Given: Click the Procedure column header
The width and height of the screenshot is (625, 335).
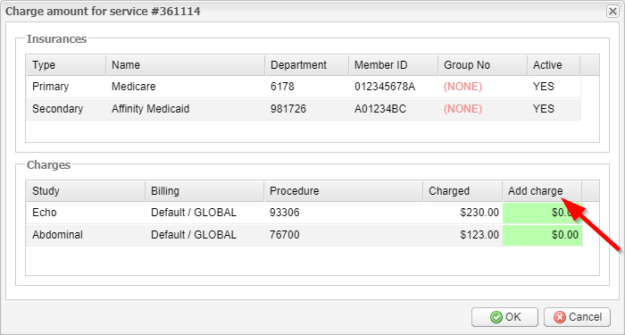Looking at the screenshot, I should click(x=343, y=191).
